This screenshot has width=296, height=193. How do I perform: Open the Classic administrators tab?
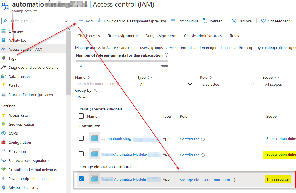pos(203,36)
